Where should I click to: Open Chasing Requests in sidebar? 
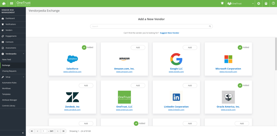(13, 71)
